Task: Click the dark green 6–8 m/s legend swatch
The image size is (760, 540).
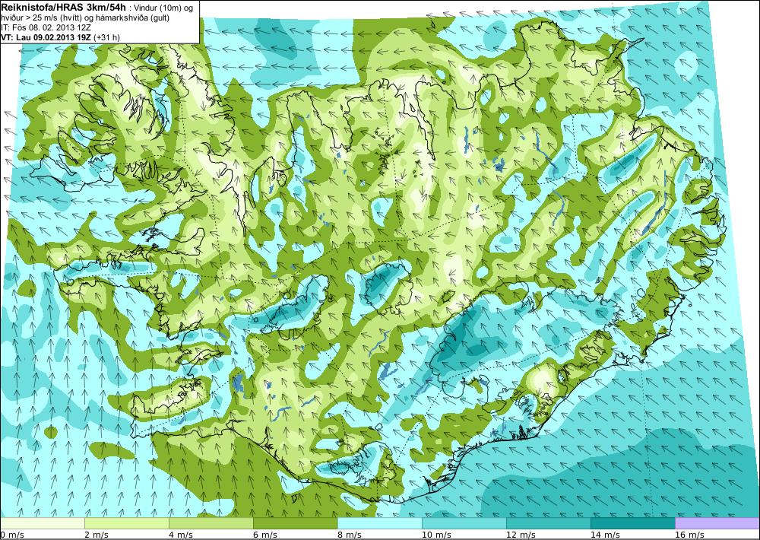Action: 295,523
